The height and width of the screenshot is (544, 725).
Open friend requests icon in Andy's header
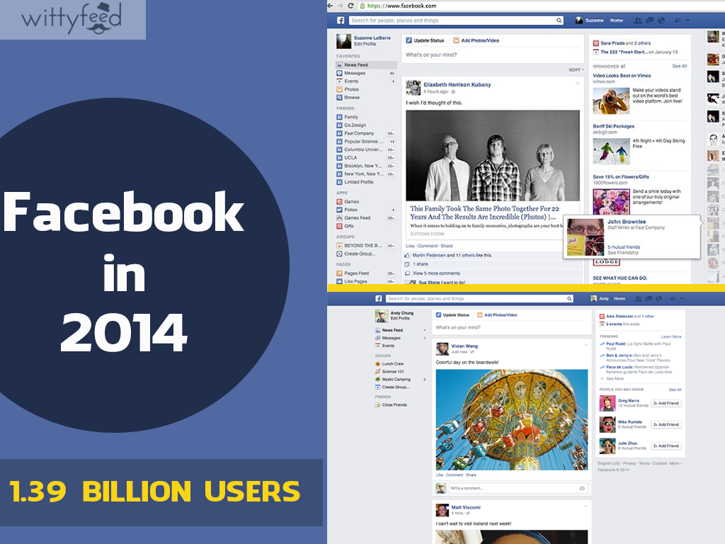coord(639,299)
